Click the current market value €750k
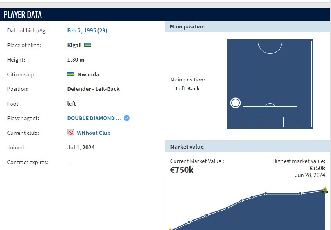This screenshot has height=230, width=331. click(x=182, y=170)
